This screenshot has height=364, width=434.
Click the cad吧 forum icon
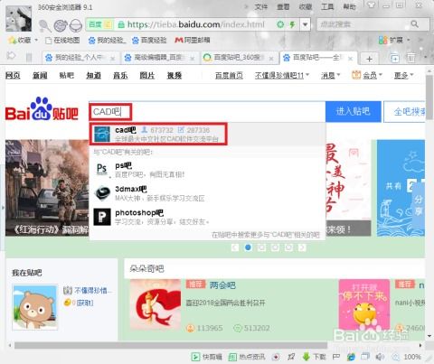coord(102,134)
